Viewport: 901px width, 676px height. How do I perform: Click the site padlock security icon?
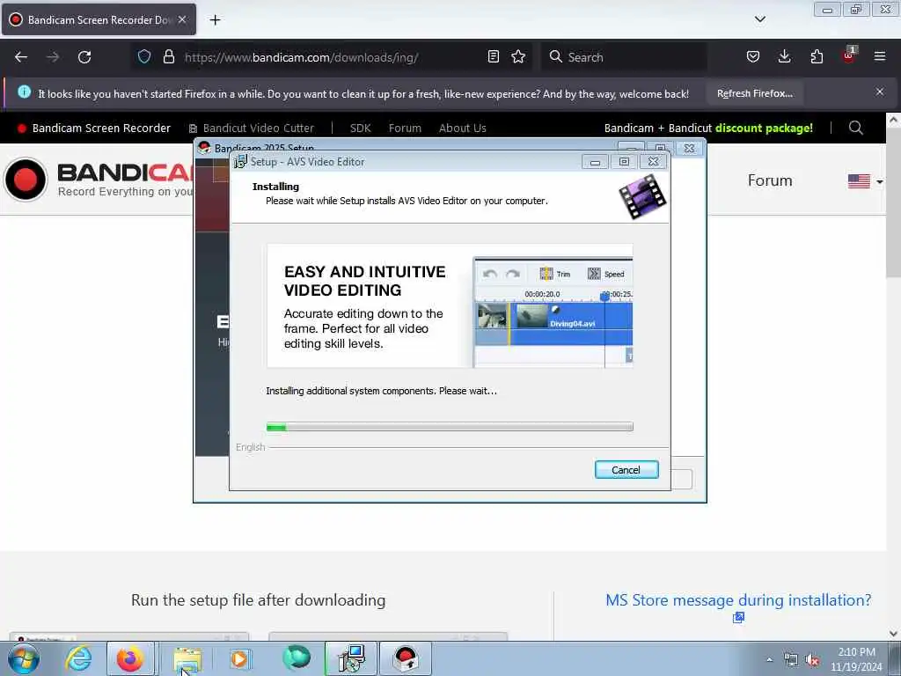(168, 56)
